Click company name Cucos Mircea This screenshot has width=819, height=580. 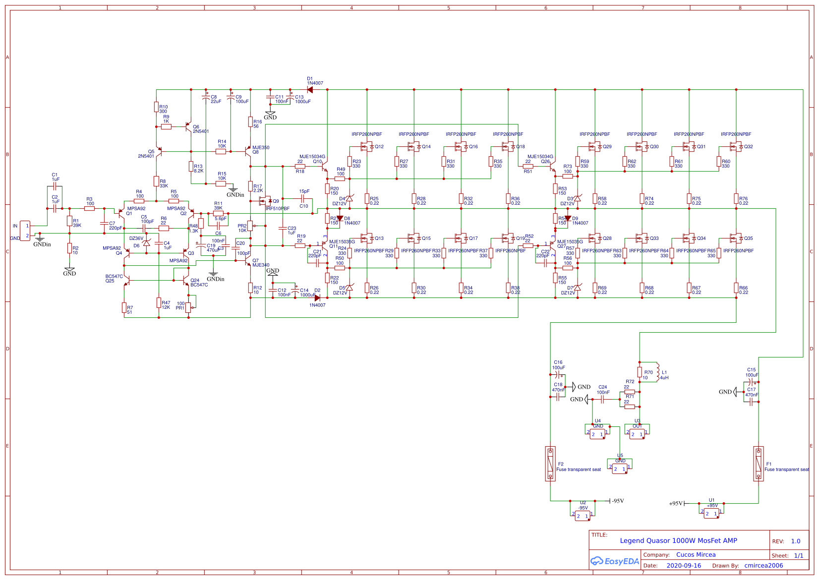pos(696,555)
